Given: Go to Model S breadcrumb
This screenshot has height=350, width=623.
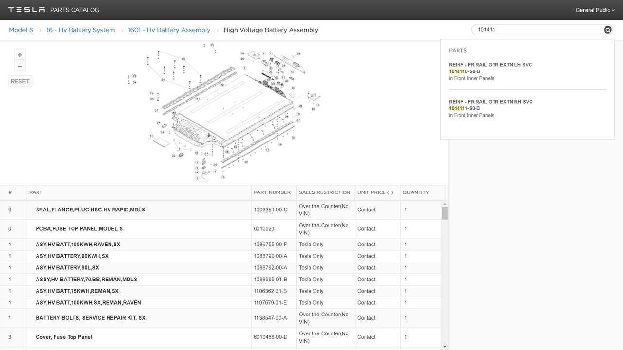Looking at the screenshot, I should click(x=21, y=30).
